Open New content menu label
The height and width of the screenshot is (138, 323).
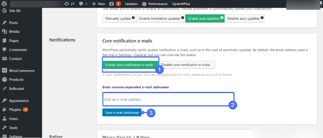(x=101, y=4)
